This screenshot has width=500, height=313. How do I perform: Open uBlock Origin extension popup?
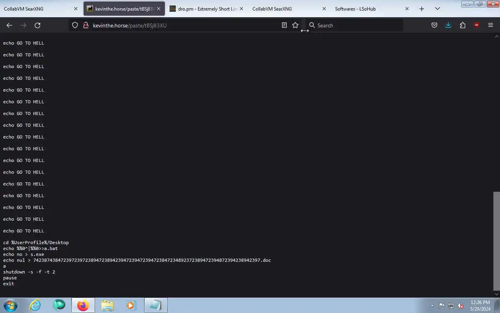[x=477, y=25]
